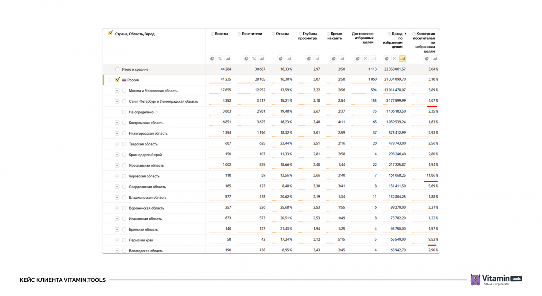Click the Свердловская область row label

coord(147,187)
